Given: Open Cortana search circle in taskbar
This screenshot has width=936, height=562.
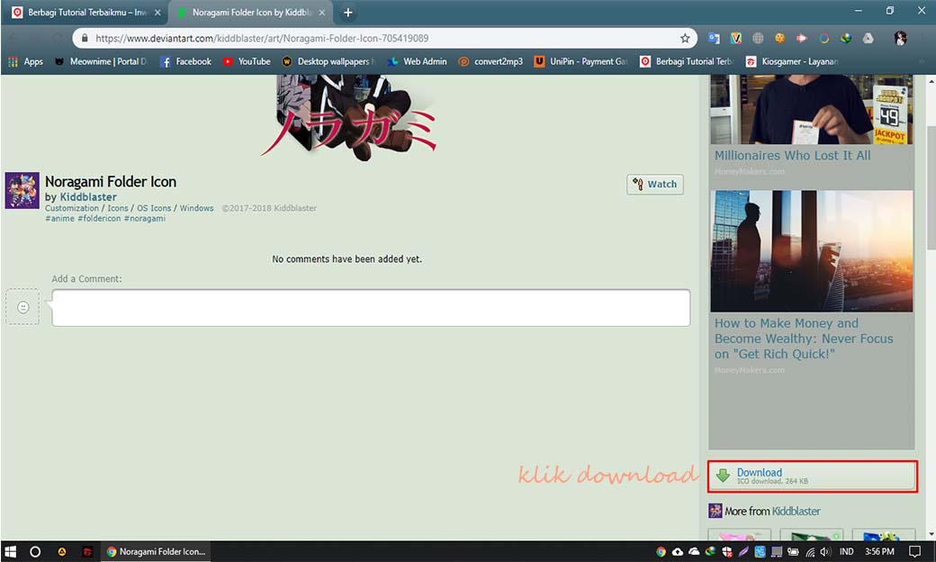Looking at the screenshot, I should pyautogui.click(x=35, y=552).
